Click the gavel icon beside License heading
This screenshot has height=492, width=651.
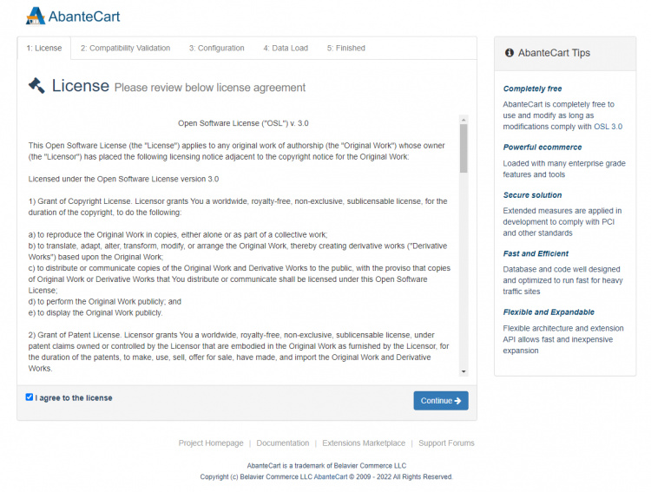click(36, 85)
